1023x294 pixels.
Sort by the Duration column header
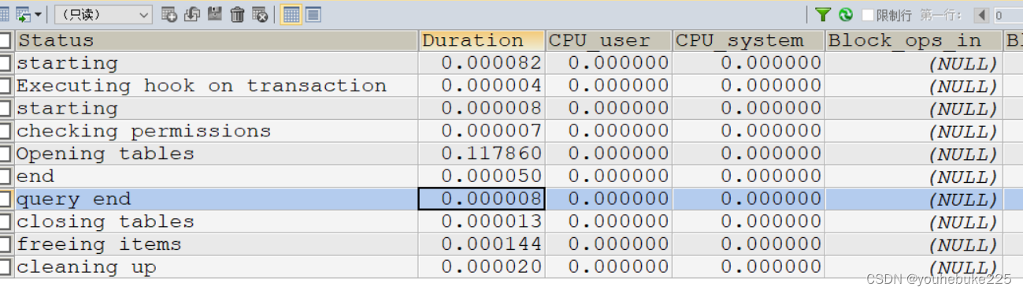coord(482,40)
